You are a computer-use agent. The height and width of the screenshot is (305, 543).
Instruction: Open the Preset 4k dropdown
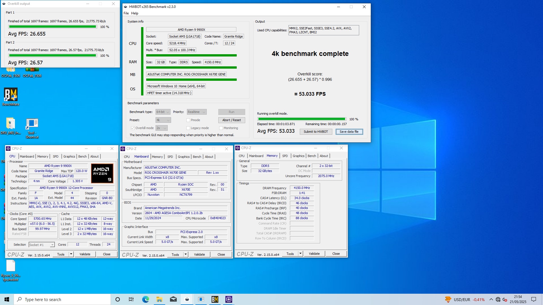[163, 120]
